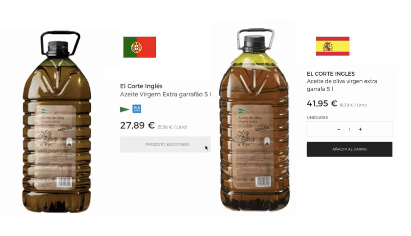Click the 41,95 € price

pyautogui.click(x=322, y=103)
